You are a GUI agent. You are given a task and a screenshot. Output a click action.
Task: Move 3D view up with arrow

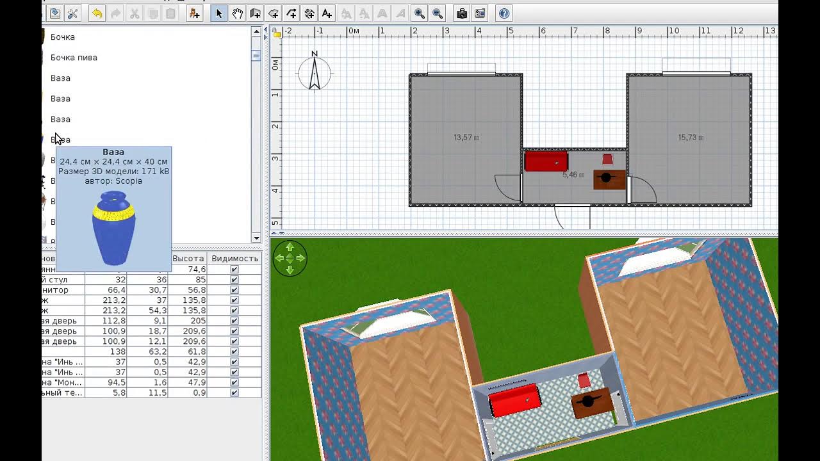(290, 247)
